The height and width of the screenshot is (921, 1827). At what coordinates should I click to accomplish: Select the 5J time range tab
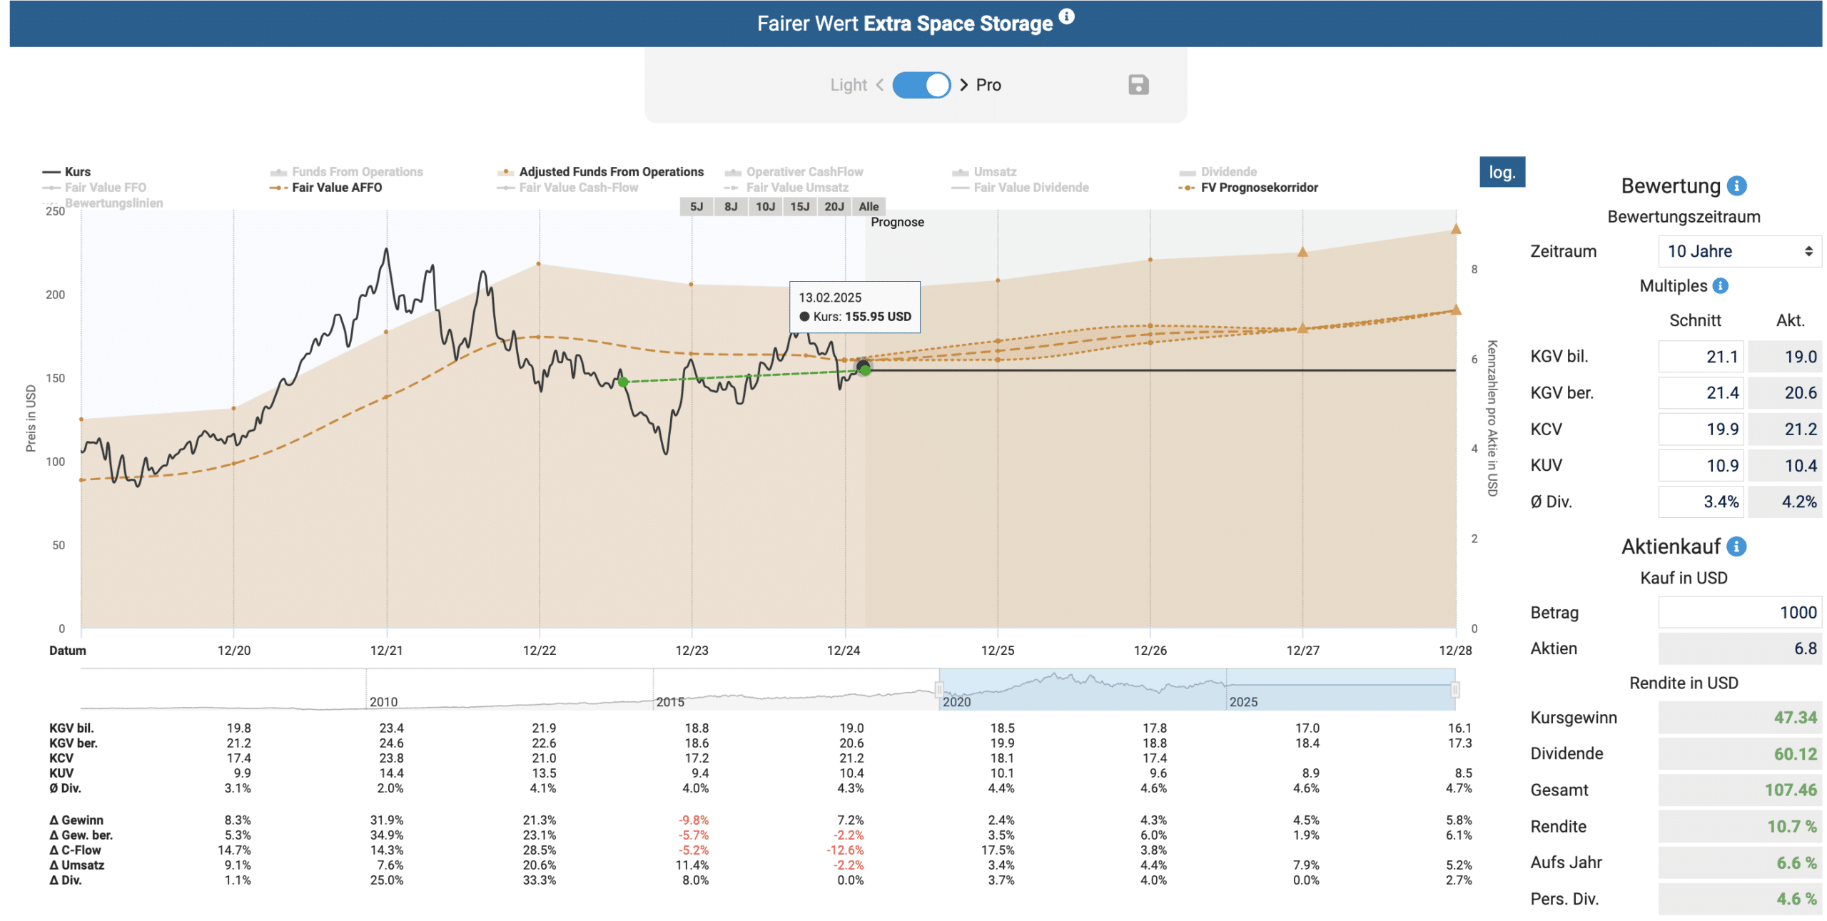pyautogui.click(x=696, y=207)
